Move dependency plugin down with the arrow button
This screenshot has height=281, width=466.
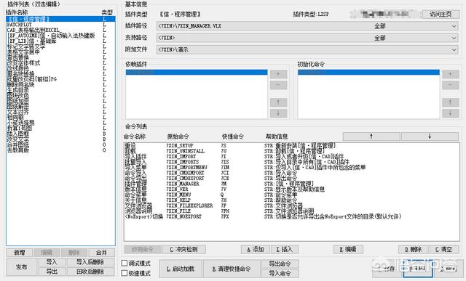278,113
